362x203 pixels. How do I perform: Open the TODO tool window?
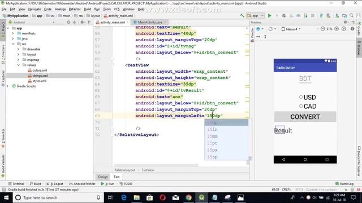(126, 184)
